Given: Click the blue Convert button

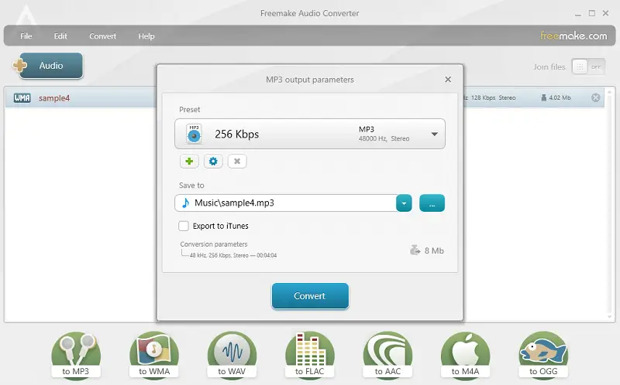Looking at the screenshot, I should pyautogui.click(x=310, y=296).
